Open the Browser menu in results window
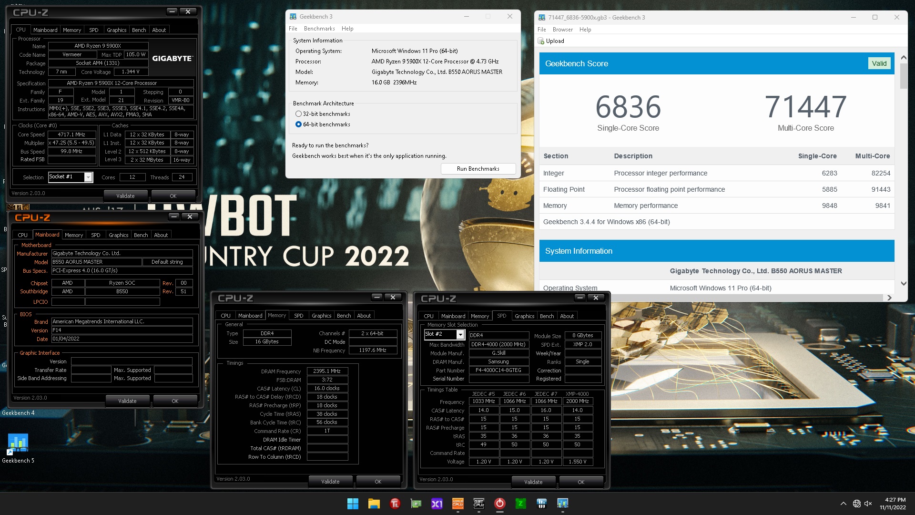 (x=563, y=30)
